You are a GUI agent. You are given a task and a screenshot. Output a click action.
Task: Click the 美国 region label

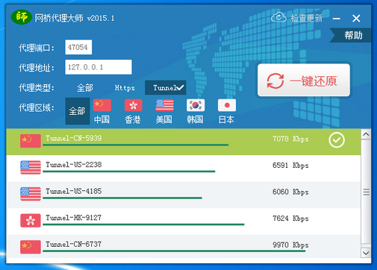point(164,119)
